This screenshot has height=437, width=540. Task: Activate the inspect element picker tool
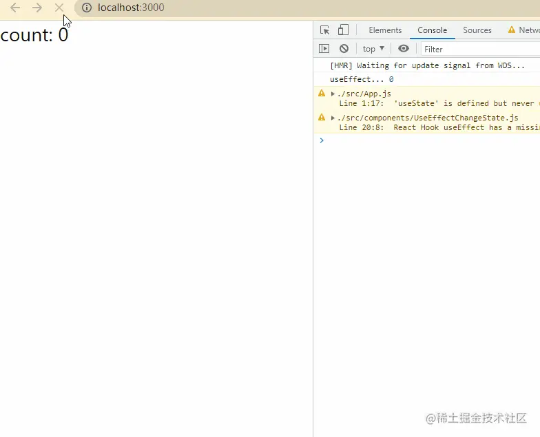[x=324, y=30]
